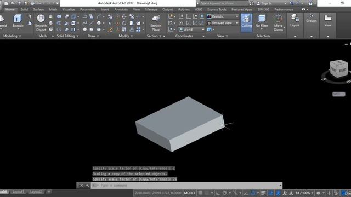Click the Print icon in quick access toolbar

(32, 3)
